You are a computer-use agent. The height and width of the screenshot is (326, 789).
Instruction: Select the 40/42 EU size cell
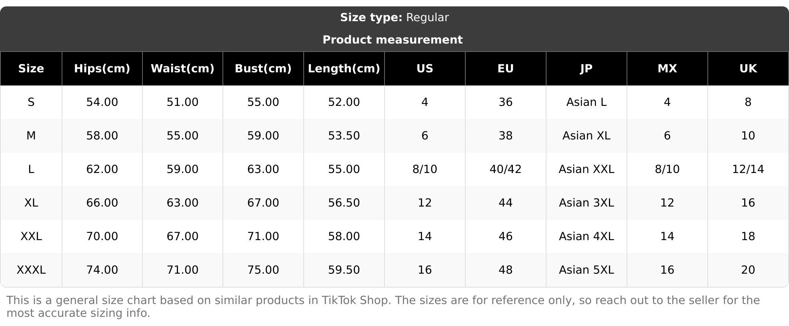click(505, 169)
